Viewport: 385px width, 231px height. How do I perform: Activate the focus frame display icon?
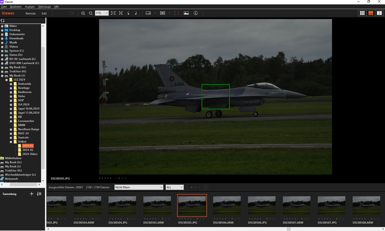click(x=177, y=13)
